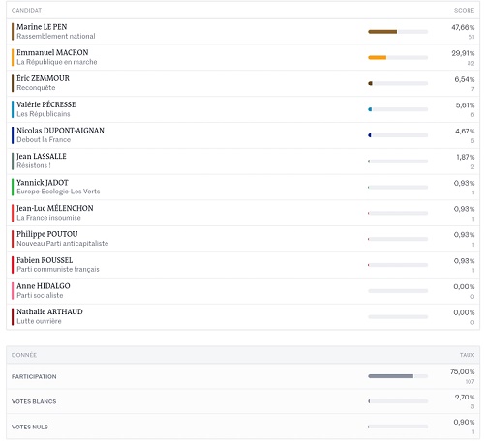Click the Nicolas DUPONT-AIGNAN candidate name
This screenshot has width=484, height=443.
point(60,131)
